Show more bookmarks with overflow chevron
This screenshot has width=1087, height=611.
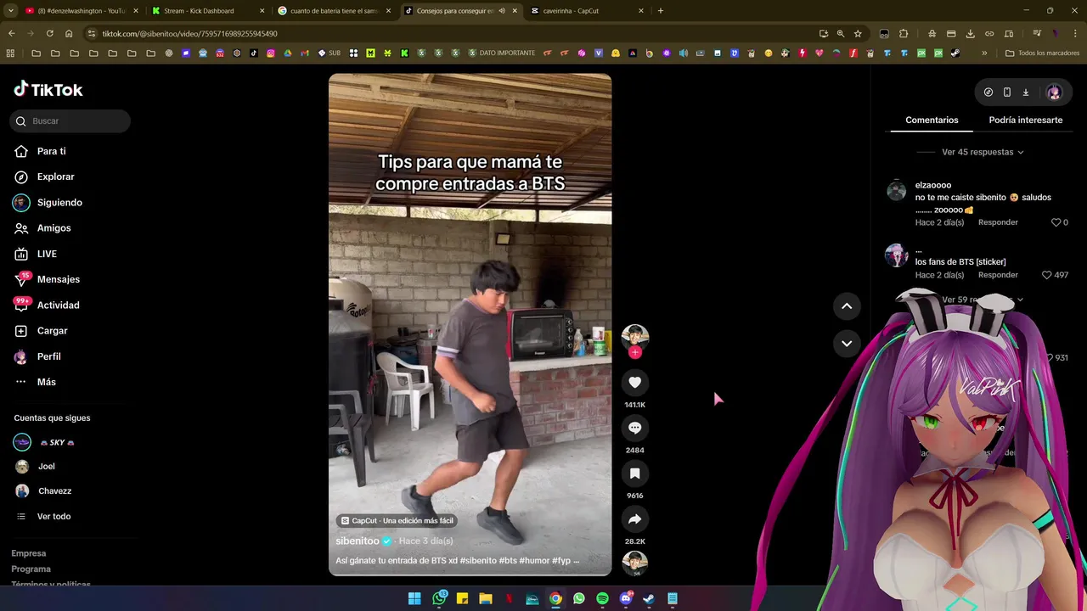[984, 53]
